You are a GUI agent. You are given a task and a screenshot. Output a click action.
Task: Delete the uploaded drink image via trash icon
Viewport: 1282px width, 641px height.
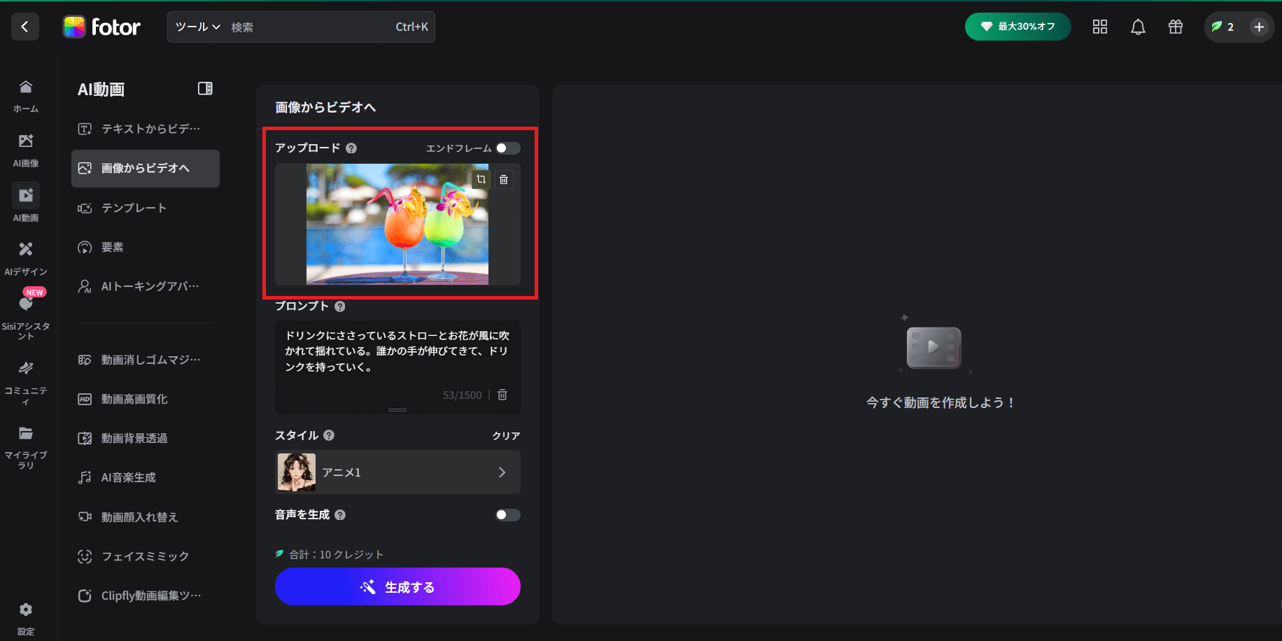(x=503, y=179)
